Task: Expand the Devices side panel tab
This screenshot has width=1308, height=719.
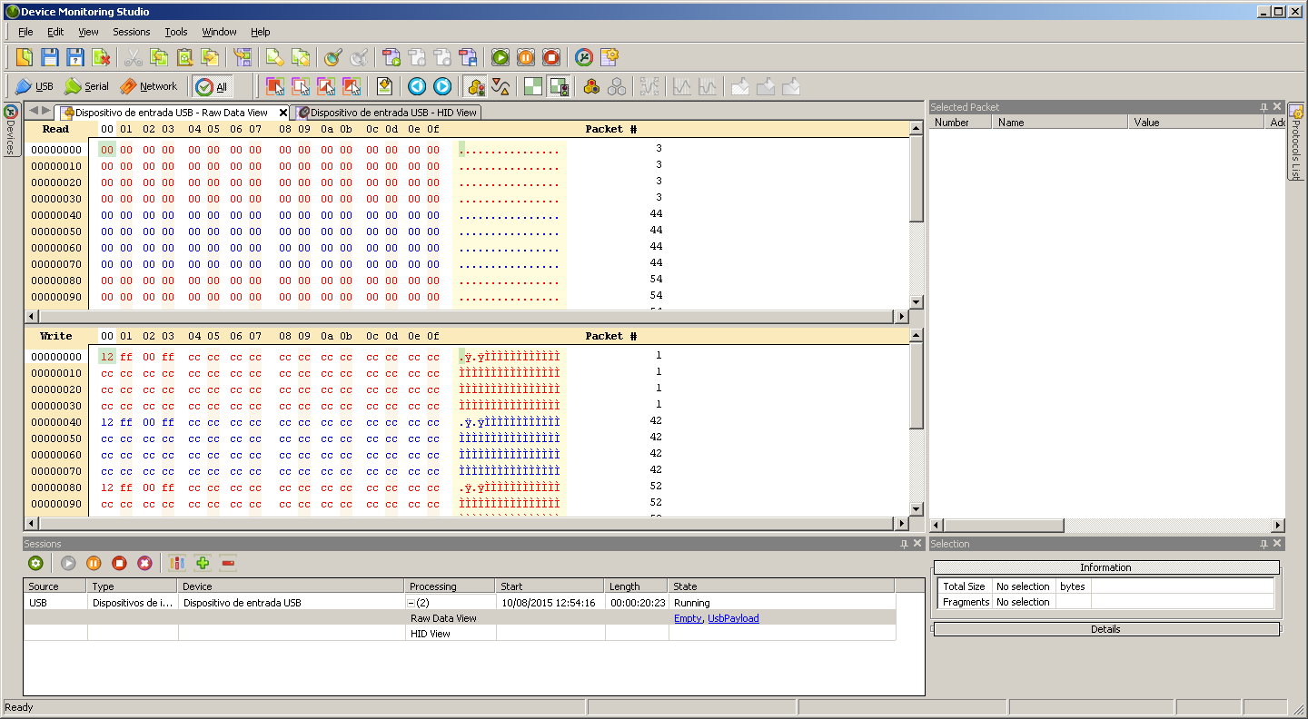Action: click(11, 130)
